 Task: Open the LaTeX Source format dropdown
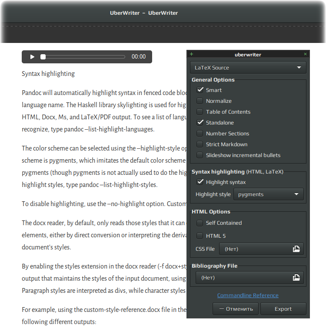tap(248, 68)
